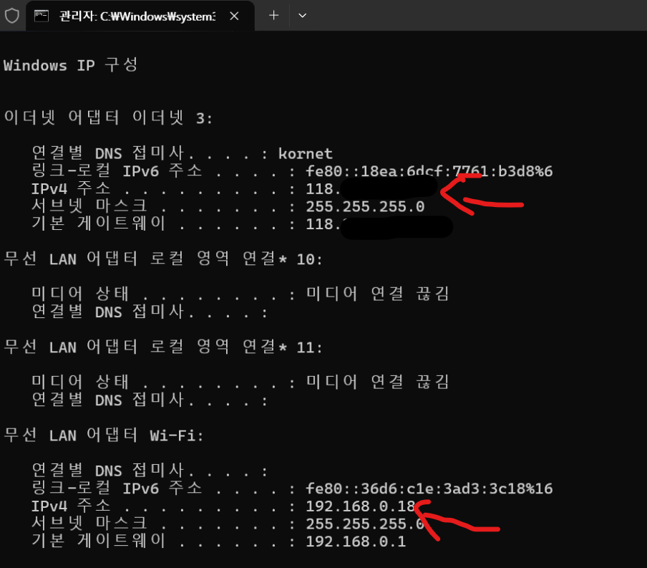Click the '이더넷 어댑터 이더넷 3:' line
Image resolution: width=647 pixels, height=568 pixels.
(x=109, y=117)
